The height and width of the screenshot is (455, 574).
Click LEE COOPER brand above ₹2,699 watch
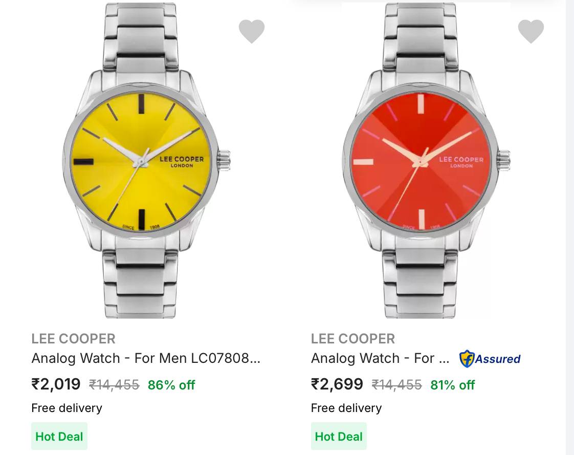353,339
